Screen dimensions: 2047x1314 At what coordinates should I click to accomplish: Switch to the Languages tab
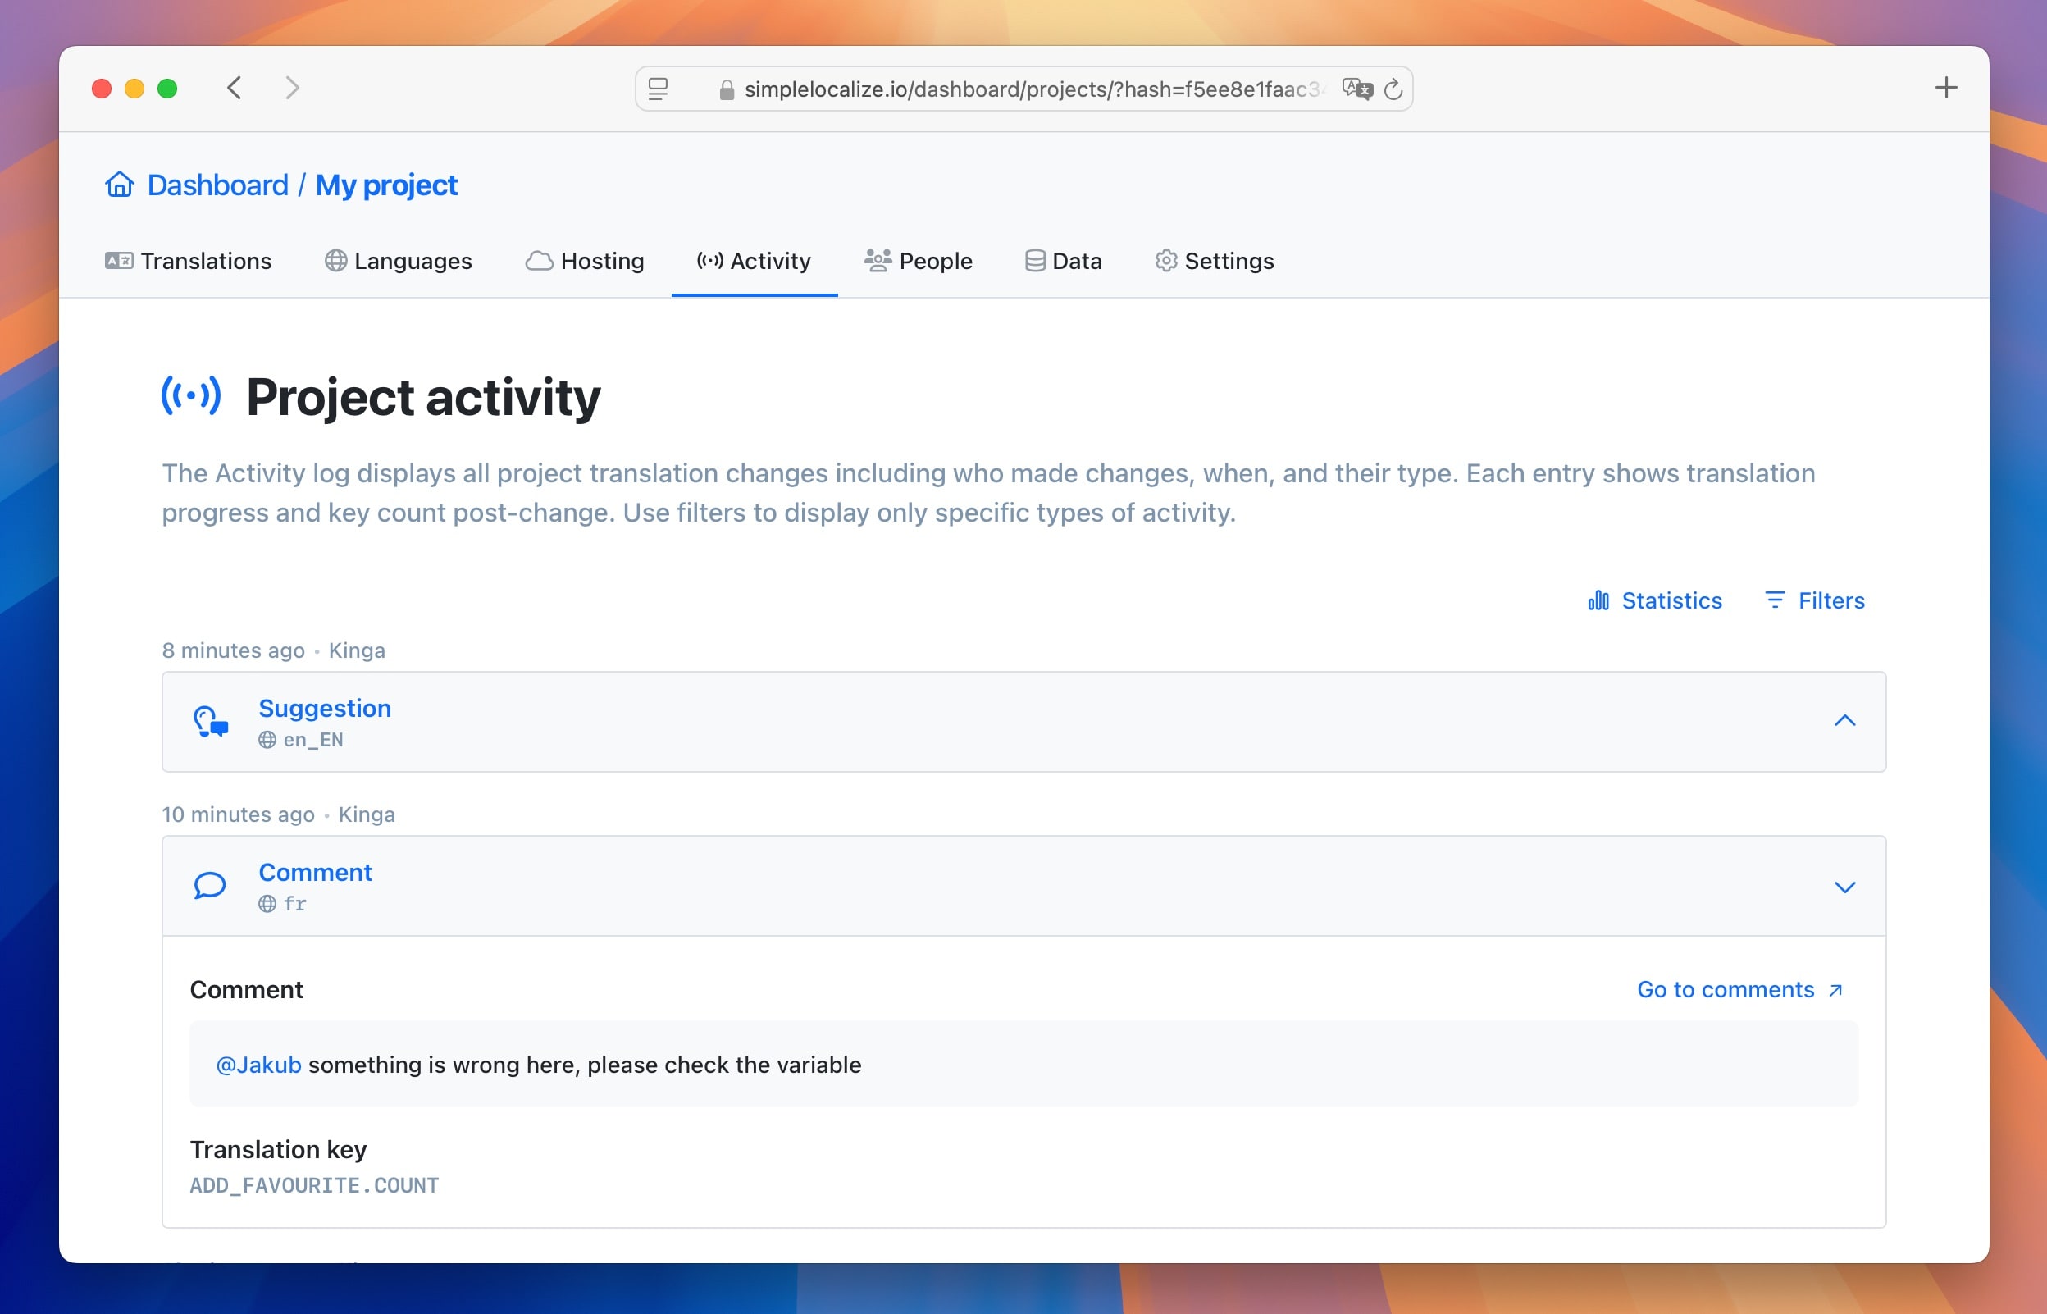(x=399, y=261)
